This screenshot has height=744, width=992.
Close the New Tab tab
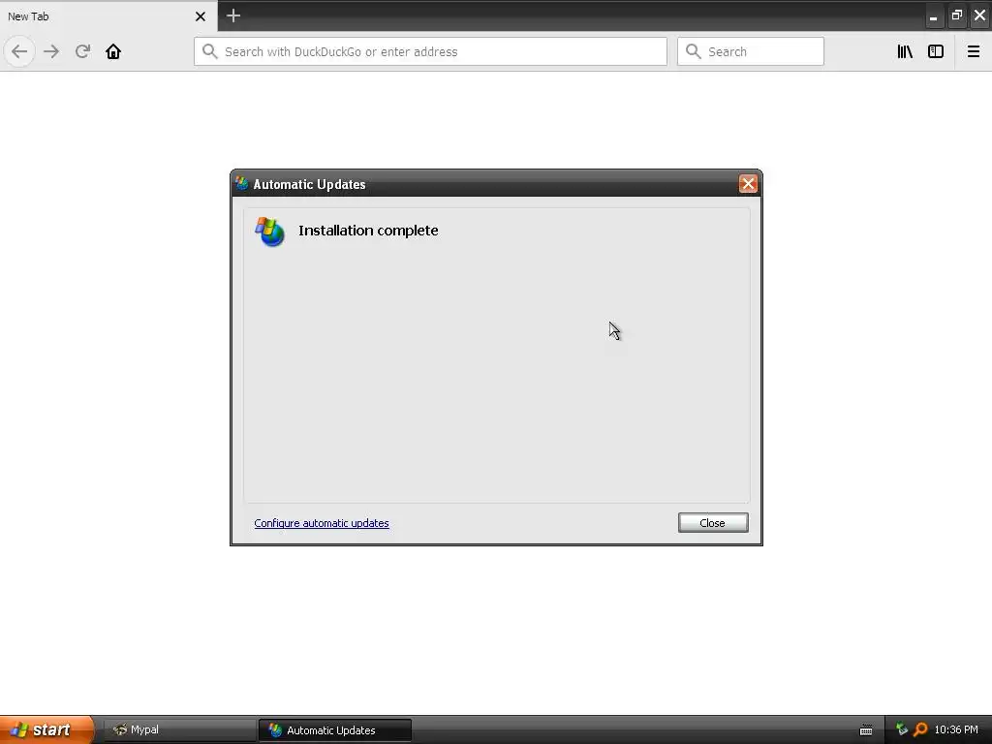pos(200,16)
